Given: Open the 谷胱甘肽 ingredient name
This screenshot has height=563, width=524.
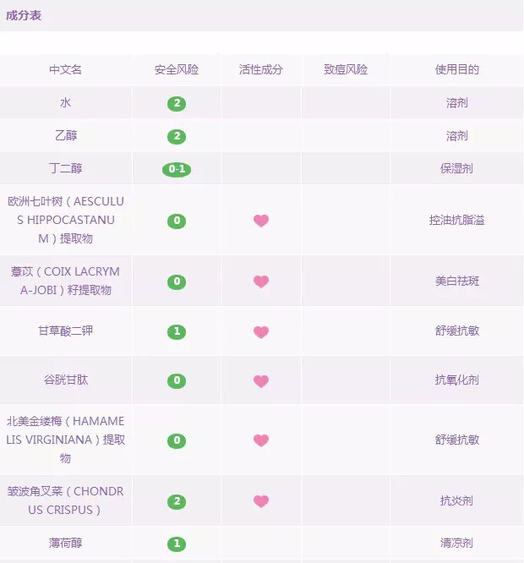Looking at the screenshot, I should (x=66, y=380).
